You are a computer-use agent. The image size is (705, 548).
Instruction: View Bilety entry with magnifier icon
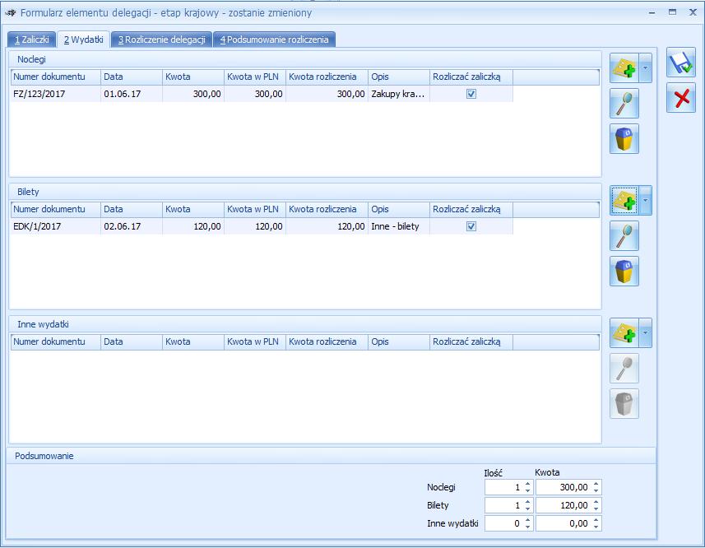[624, 236]
